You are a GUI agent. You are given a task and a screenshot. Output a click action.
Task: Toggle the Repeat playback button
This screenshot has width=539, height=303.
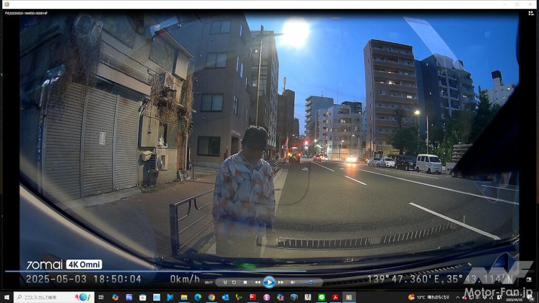click(234, 282)
